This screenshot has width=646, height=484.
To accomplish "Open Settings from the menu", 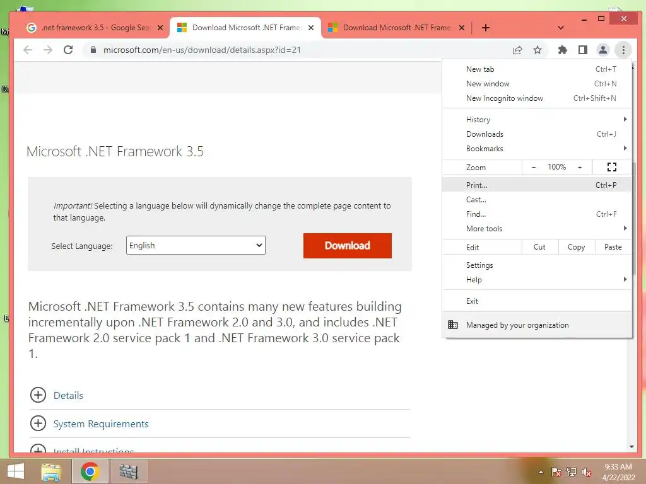I will point(537,265).
